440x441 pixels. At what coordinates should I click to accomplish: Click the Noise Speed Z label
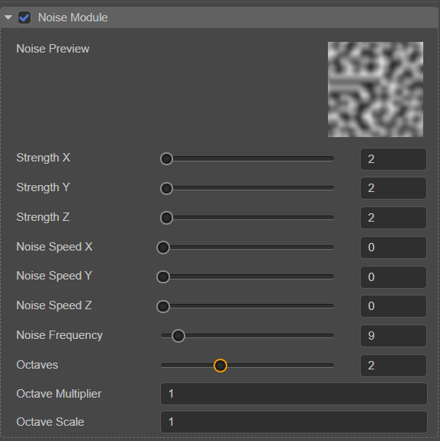tap(54, 305)
